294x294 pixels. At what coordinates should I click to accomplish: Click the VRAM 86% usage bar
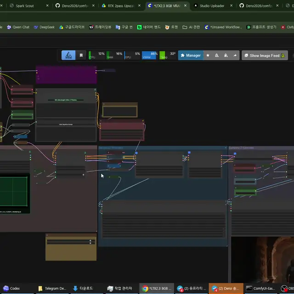pos(150,55)
